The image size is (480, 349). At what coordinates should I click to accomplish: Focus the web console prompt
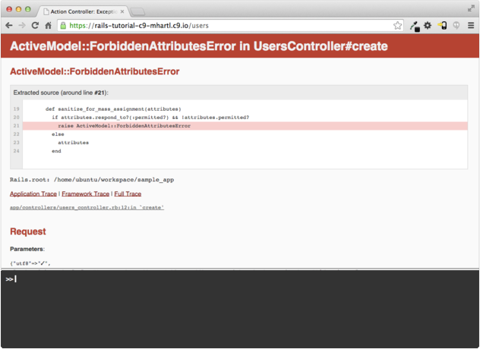click(228, 279)
